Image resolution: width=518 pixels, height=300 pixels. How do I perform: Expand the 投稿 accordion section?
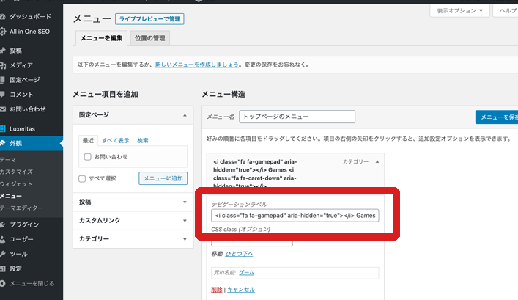tap(133, 202)
